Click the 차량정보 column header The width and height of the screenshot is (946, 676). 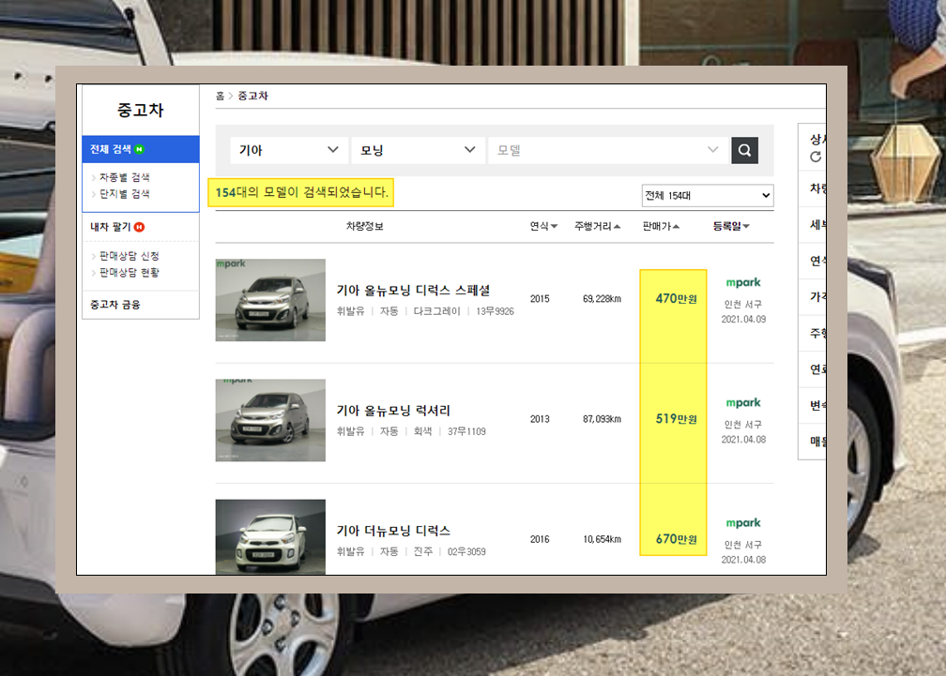coord(365,226)
